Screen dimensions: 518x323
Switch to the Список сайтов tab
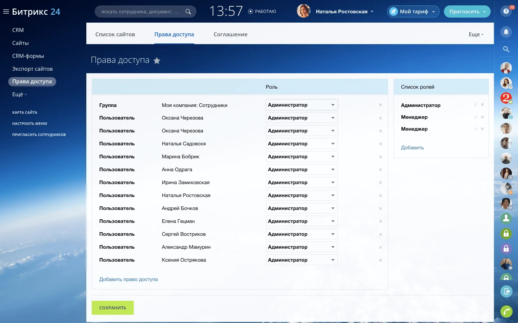(115, 34)
